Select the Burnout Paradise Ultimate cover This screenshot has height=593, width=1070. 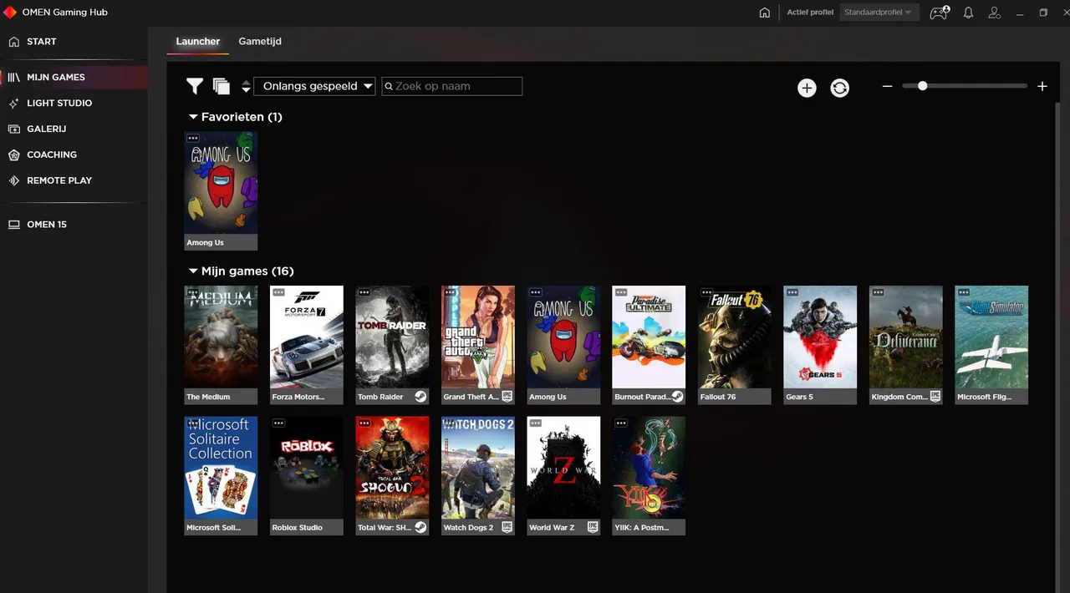point(649,337)
